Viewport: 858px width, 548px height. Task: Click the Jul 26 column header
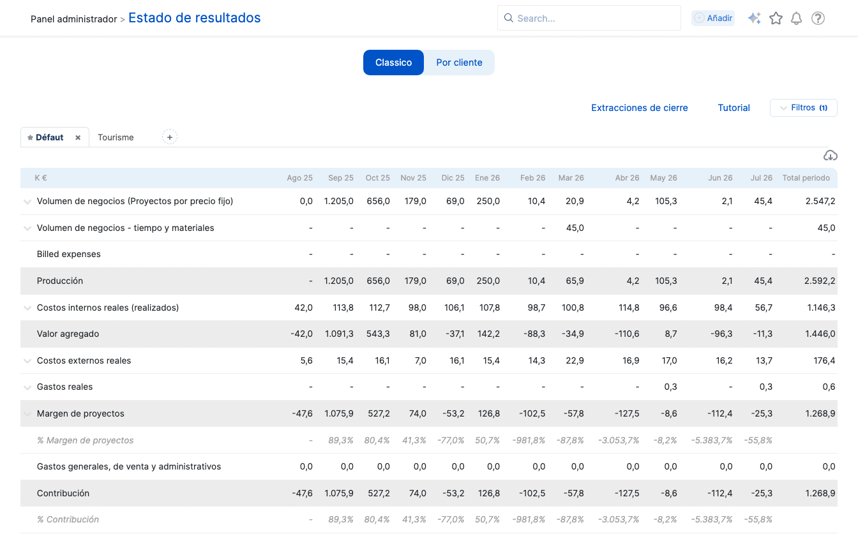pyautogui.click(x=761, y=178)
